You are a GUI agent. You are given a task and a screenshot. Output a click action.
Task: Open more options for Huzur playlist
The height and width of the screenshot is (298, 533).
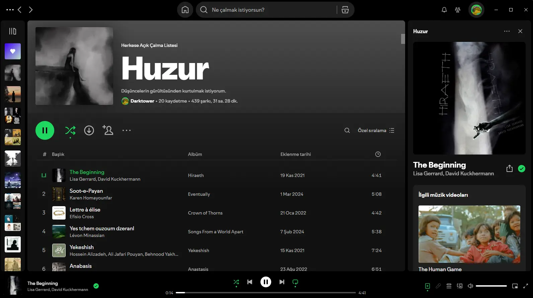click(x=127, y=130)
